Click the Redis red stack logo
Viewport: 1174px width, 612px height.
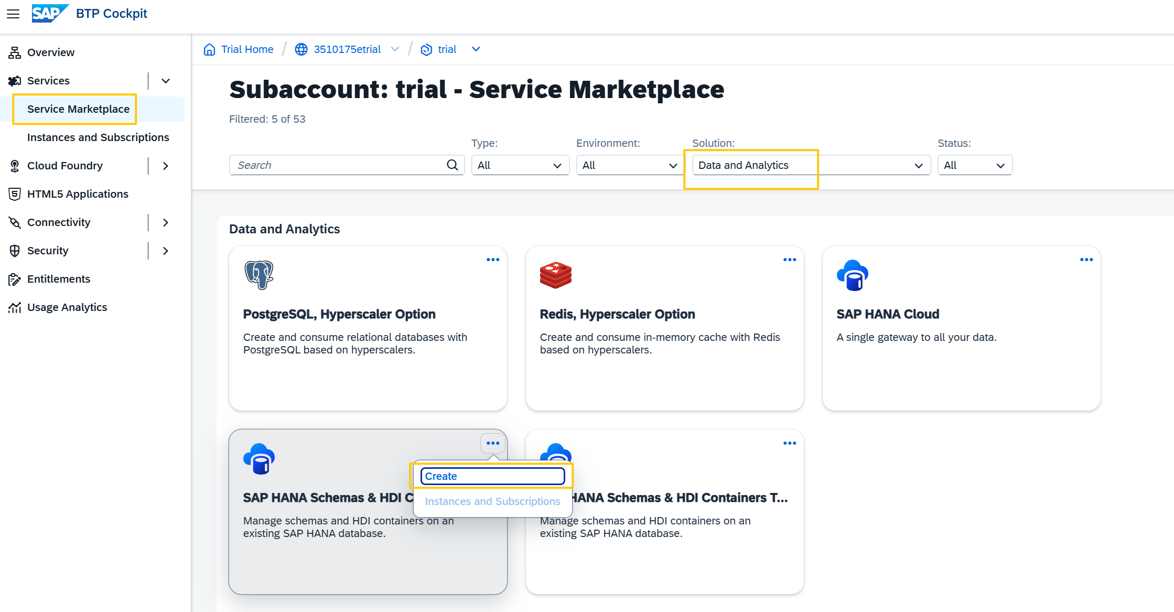pyautogui.click(x=556, y=275)
